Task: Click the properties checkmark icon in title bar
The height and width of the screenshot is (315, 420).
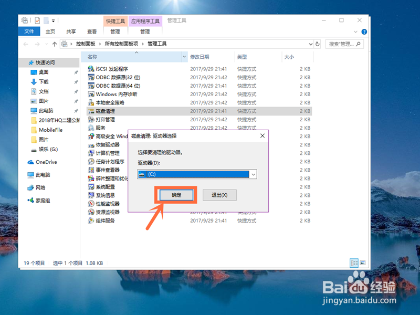Action: click(x=37, y=20)
